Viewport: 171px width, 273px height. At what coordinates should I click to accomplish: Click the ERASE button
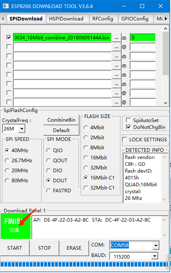coord(74,248)
